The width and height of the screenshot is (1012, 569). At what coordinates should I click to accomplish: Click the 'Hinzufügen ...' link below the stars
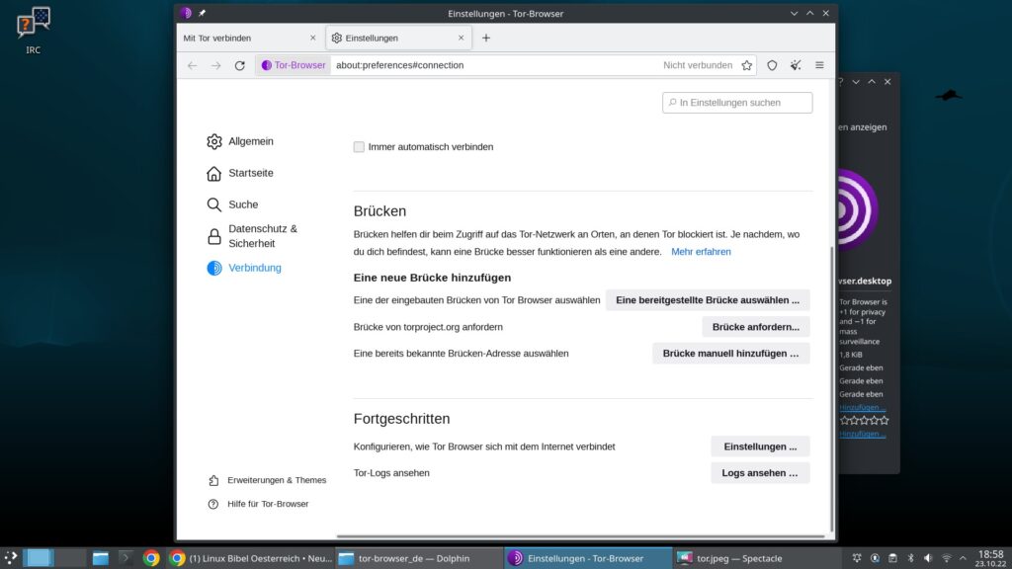[x=862, y=434]
